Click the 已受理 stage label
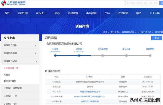This screenshot has height=105, width=163. point(56,49)
